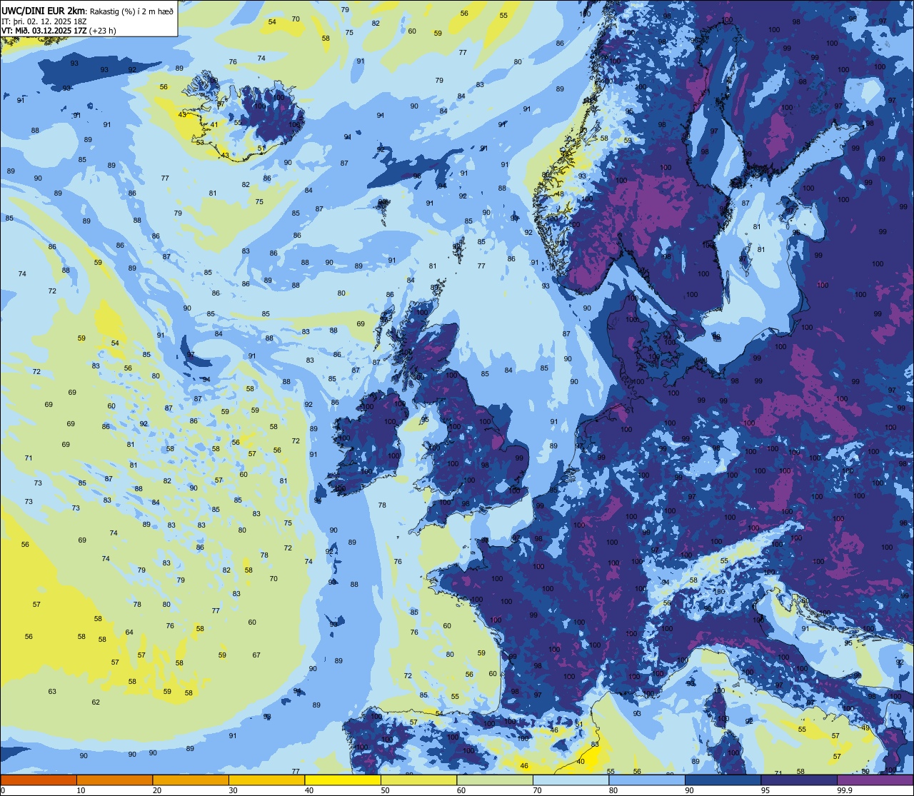Click the 'IT: þri. 02. 12. 2025 18Z' line
The height and width of the screenshot is (796, 914).
pos(44,21)
